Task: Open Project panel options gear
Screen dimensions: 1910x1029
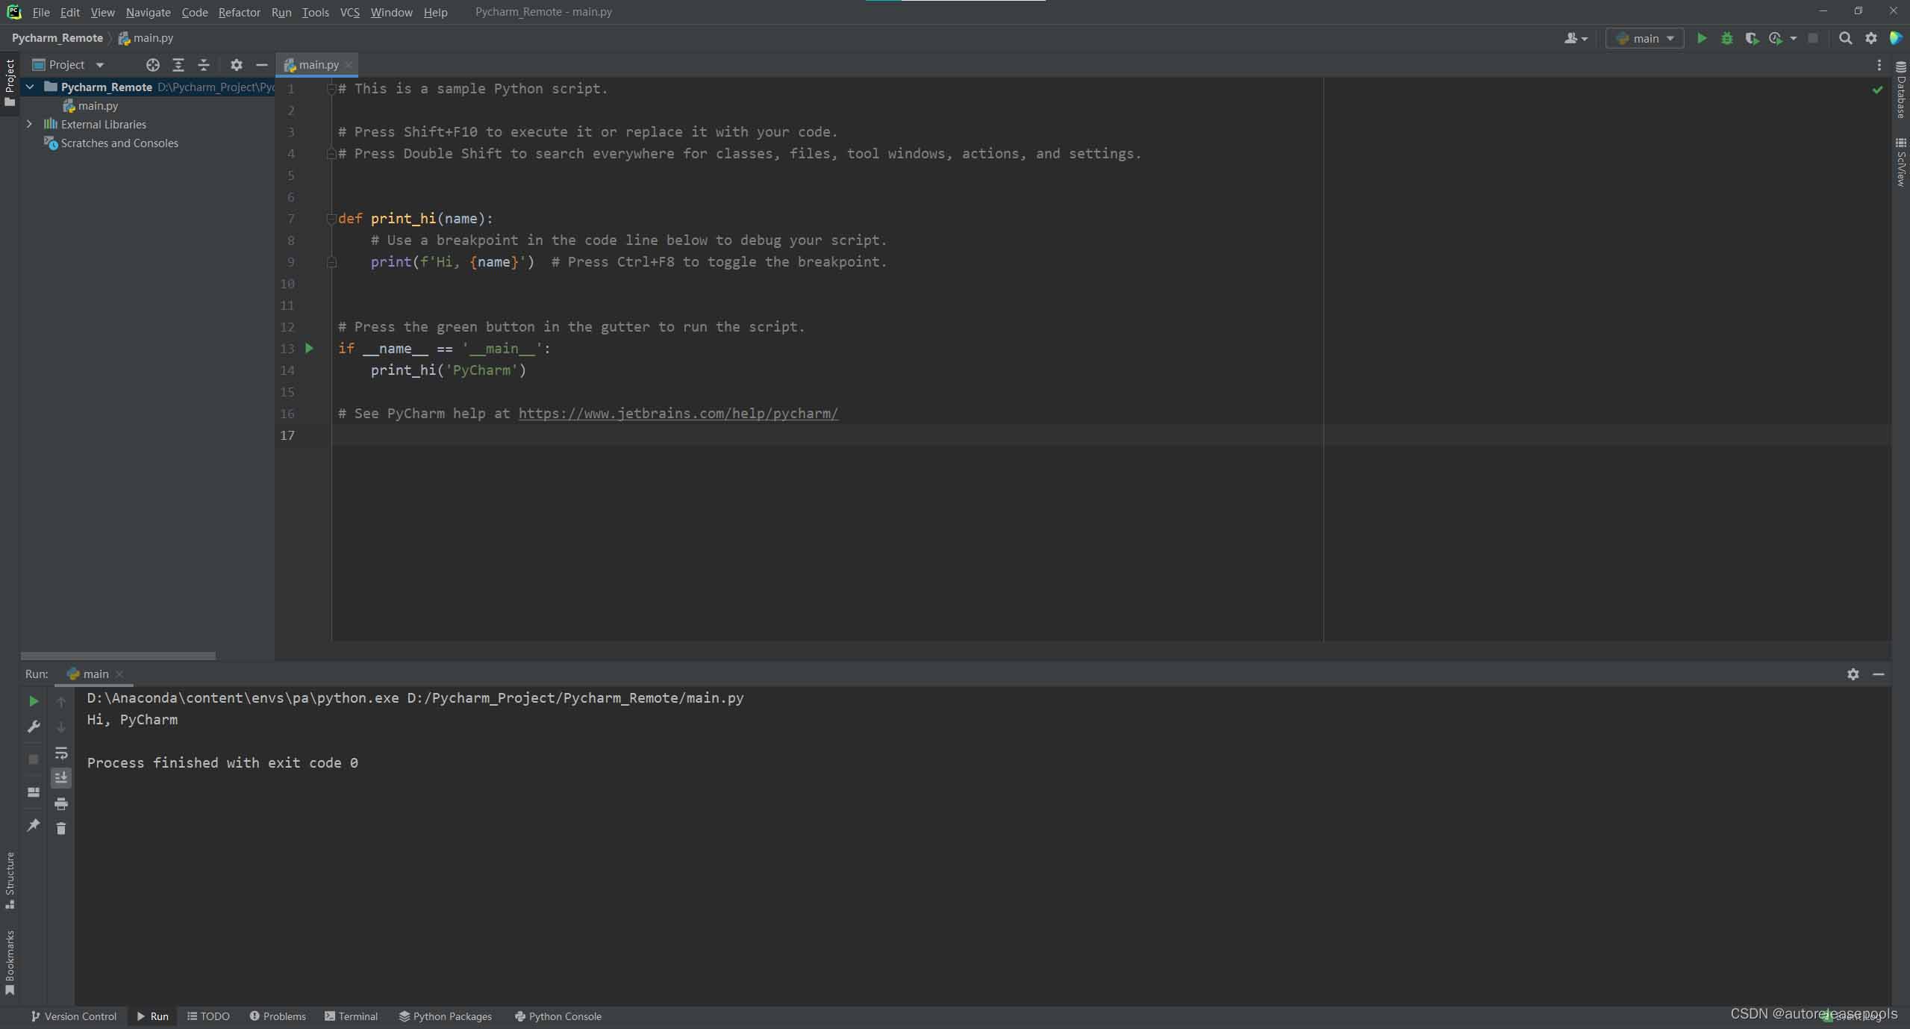Action: click(x=237, y=65)
